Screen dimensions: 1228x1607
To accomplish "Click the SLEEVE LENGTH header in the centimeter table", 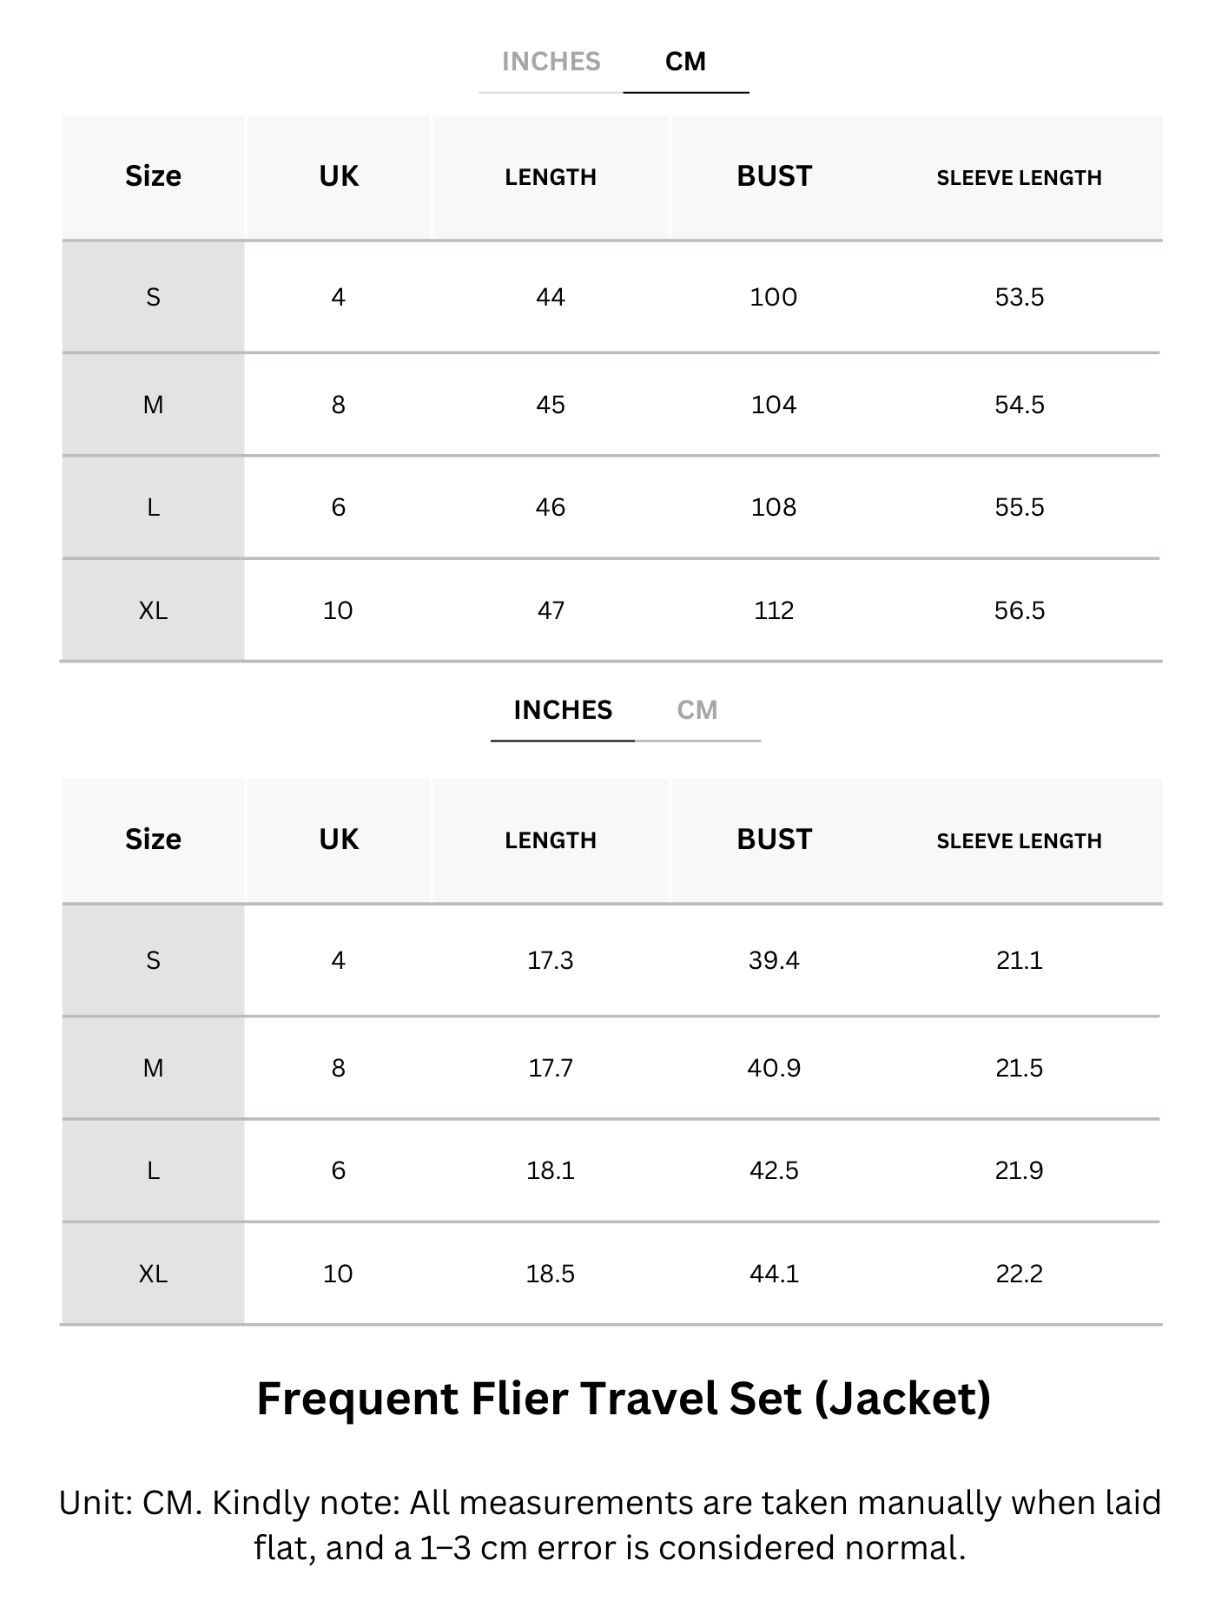I will pos(1019,178).
